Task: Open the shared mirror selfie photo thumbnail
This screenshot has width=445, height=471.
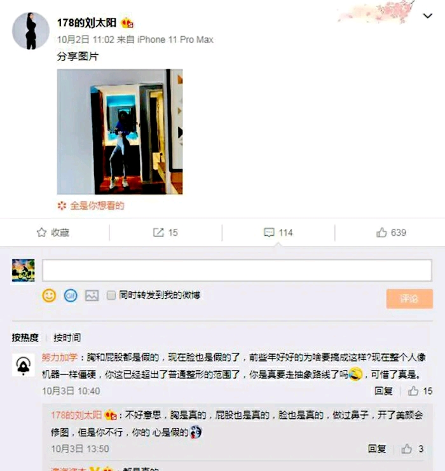Action: tap(120, 132)
